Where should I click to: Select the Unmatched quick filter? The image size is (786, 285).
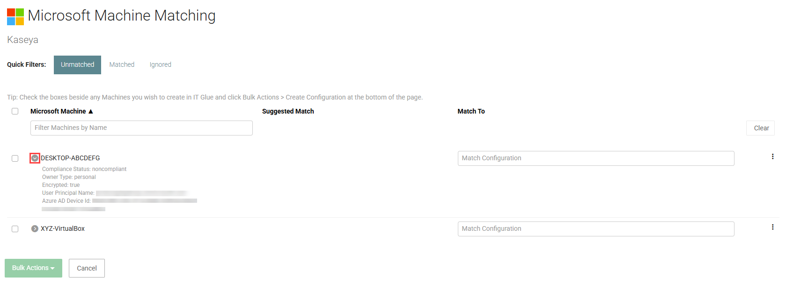77,64
